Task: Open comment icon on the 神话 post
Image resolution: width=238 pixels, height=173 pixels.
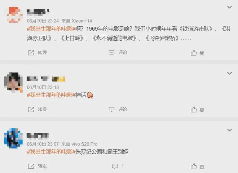Action: 111,110
